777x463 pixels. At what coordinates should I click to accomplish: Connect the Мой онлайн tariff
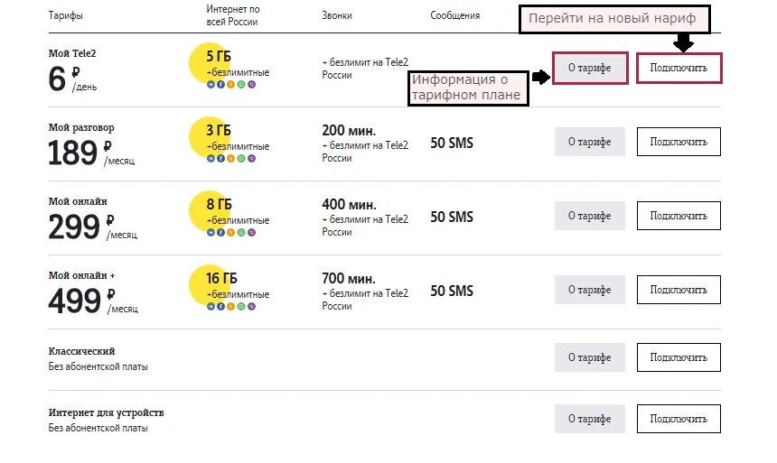[679, 216]
